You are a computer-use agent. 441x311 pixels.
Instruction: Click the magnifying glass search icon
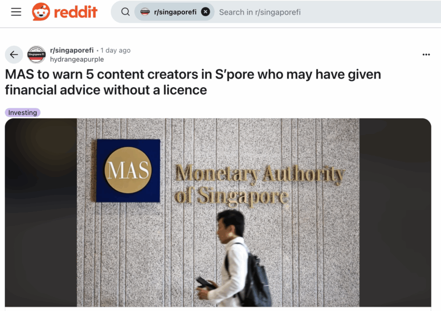pos(125,12)
